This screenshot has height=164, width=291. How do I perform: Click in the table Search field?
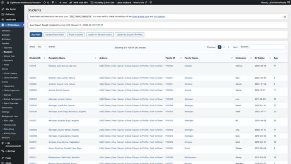[x=268, y=47]
